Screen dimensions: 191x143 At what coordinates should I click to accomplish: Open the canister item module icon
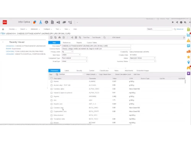tap(52, 22)
